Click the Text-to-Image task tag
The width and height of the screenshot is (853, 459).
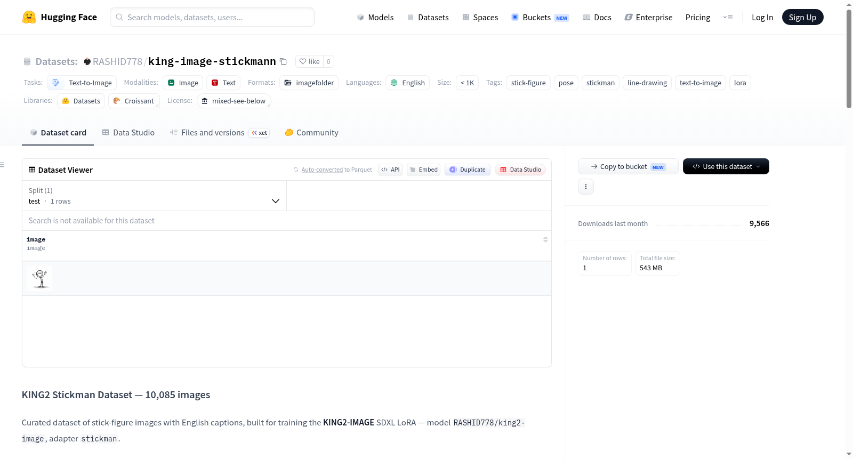82,83
